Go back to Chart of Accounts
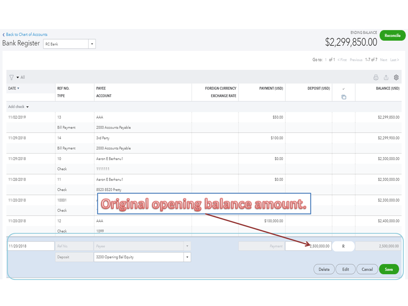The height and width of the screenshot is (306, 408). pyautogui.click(x=25, y=35)
